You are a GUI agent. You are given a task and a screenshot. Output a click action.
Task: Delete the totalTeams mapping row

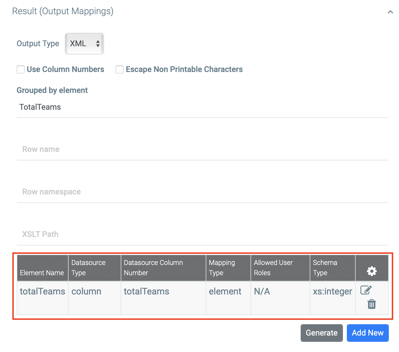(x=372, y=304)
